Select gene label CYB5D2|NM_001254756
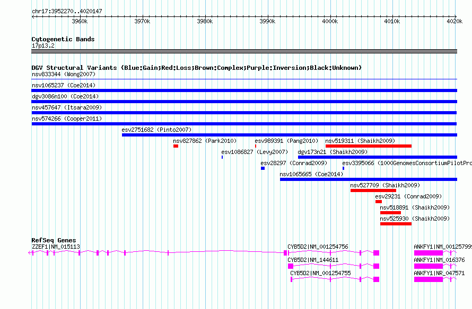The width and height of the screenshot is (472, 309). coord(318,247)
